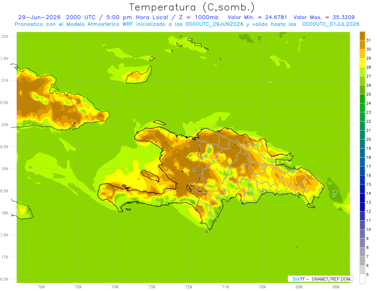Click the 'SisTT - ONAMET/REP.DOM.' credit label
This screenshot has width=377, height=291.
tap(320, 279)
